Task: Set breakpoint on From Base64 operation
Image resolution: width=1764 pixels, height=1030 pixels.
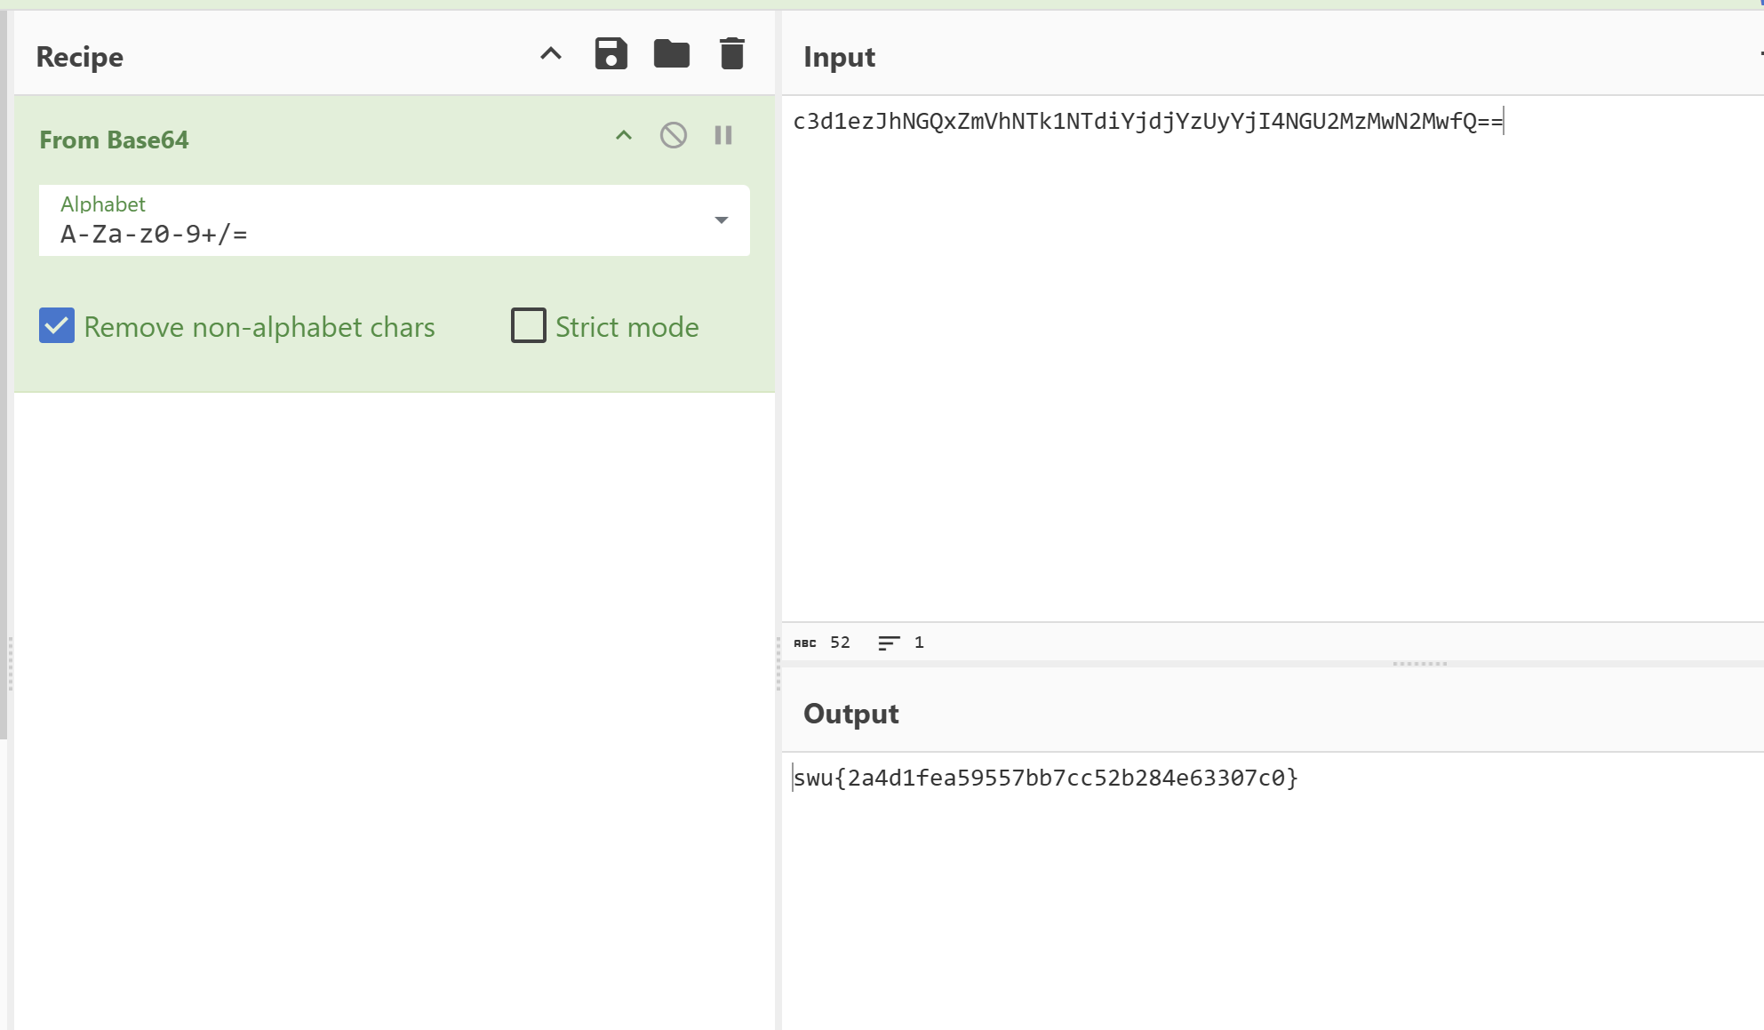Action: pyautogui.click(x=723, y=135)
